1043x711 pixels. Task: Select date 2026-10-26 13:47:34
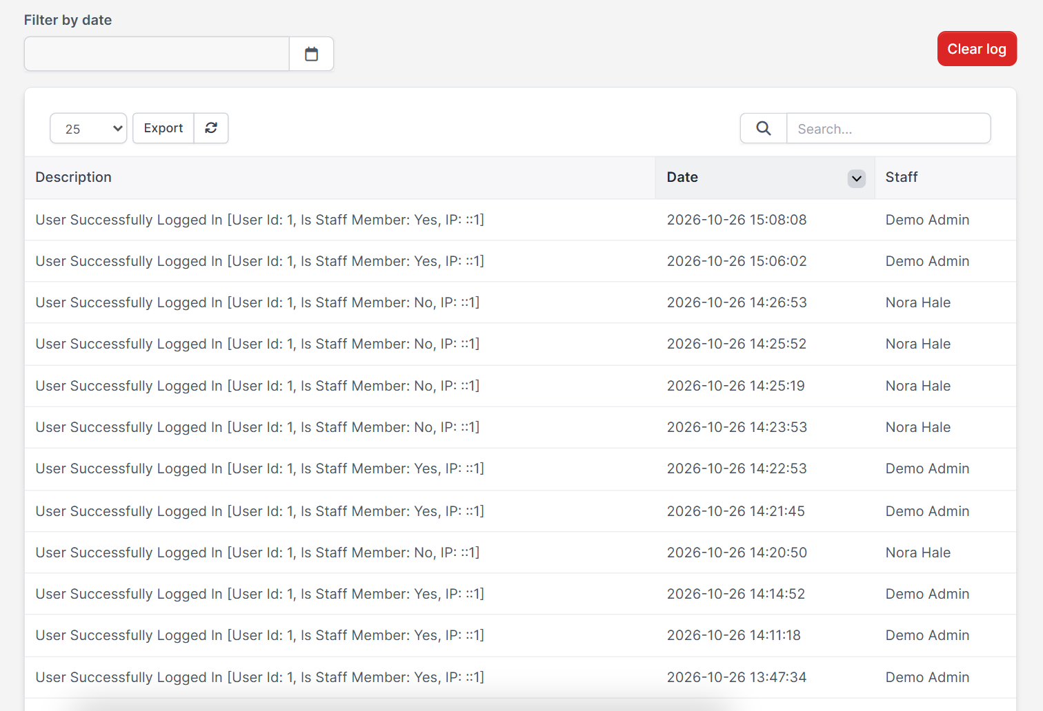click(737, 677)
